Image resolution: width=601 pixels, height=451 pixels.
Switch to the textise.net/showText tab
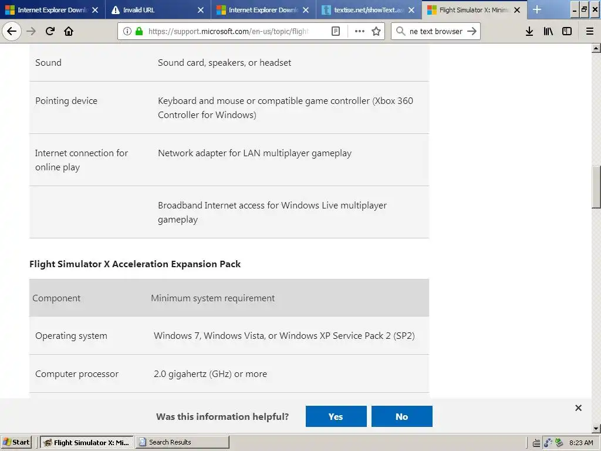click(x=369, y=9)
